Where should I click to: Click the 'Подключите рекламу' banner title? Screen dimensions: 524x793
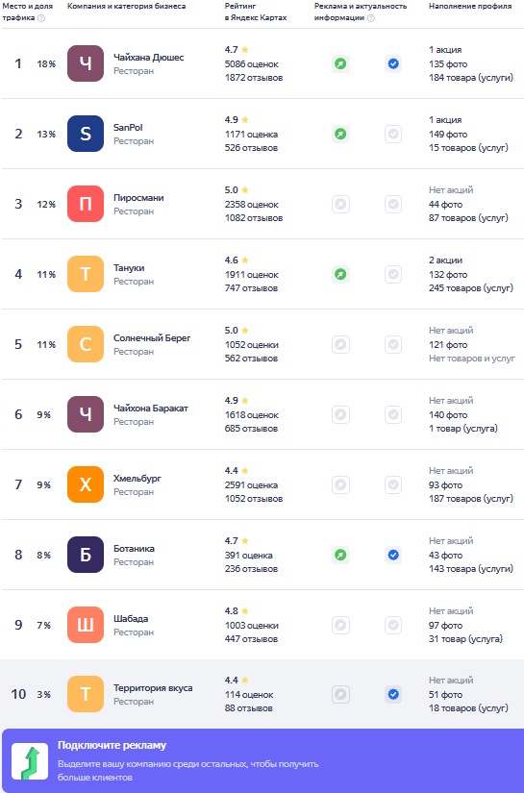[x=112, y=745]
